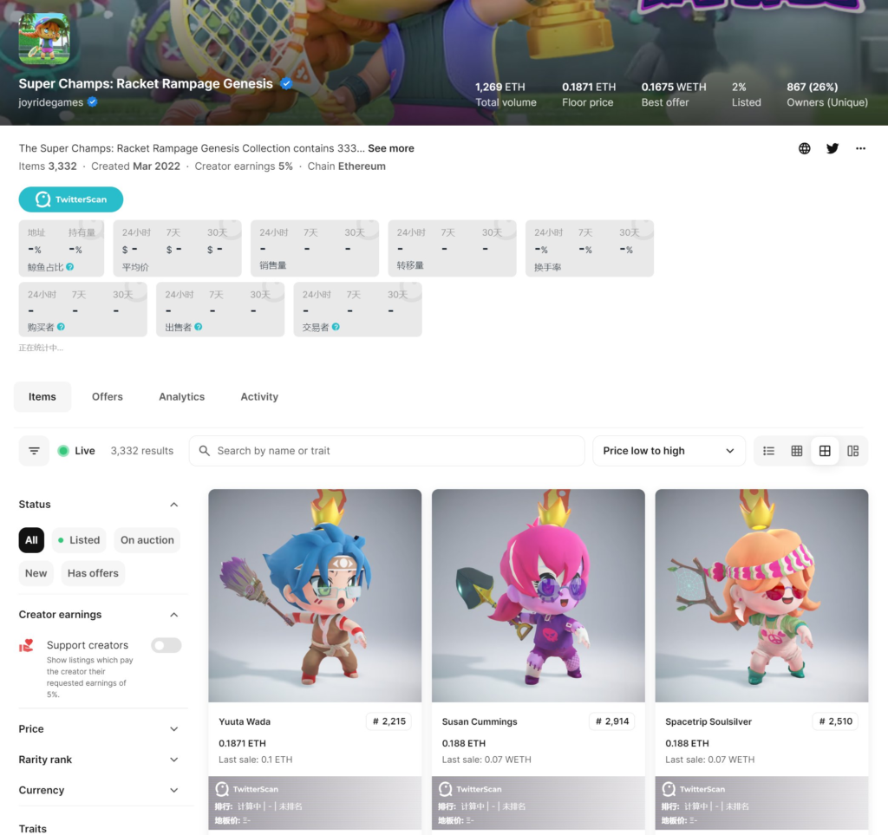Open the more options ellipsis menu
Screen dimensions: 888x835
[860, 148]
